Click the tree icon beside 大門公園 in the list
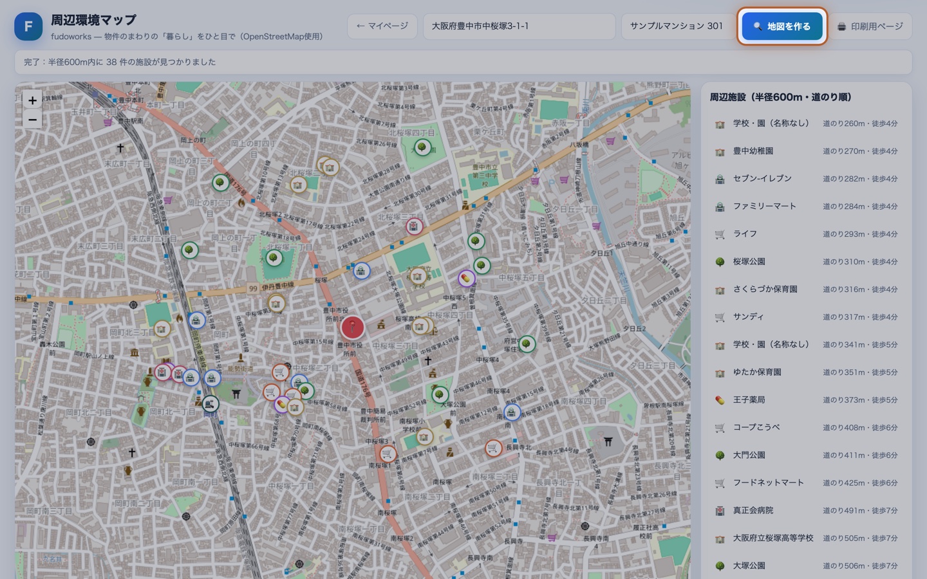This screenshot has width=927, height=579. click(720, 456)
